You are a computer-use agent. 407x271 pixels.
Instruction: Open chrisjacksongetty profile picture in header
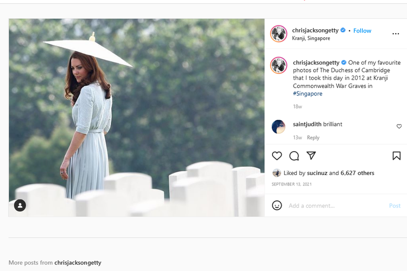click(x=279, y=34)
